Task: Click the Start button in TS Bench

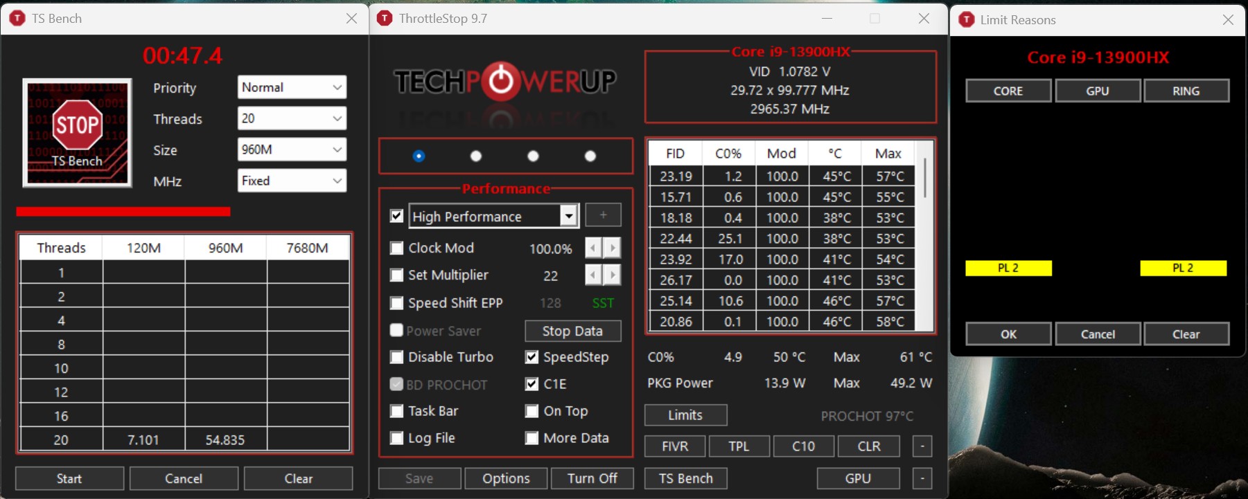Action: [69, 478]
